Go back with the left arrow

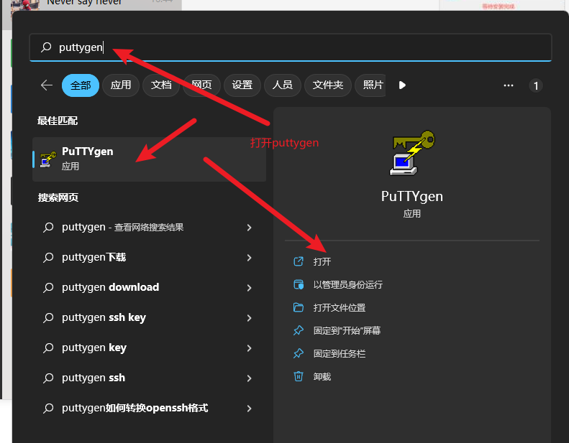[47, 85]
